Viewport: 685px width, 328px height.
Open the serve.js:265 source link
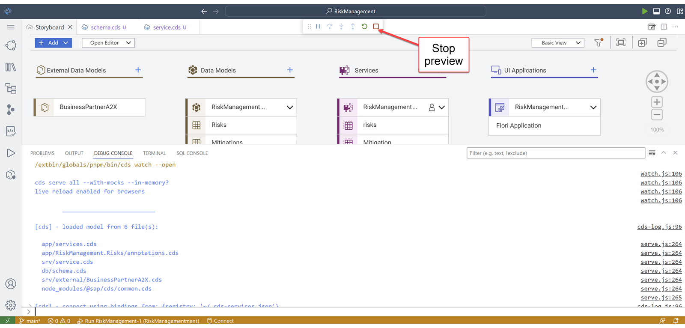pyautogui.click(x=661, y=298)
